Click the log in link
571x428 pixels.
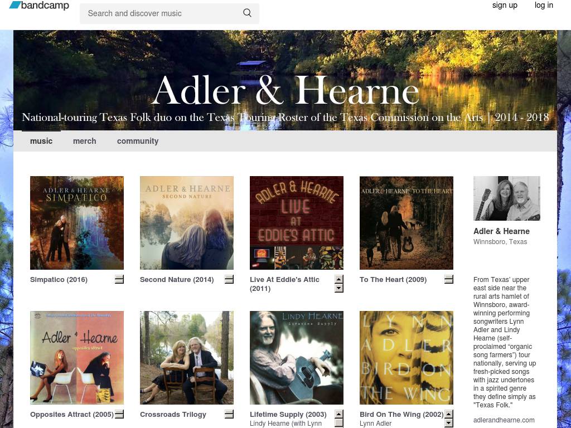coord(544,5)
